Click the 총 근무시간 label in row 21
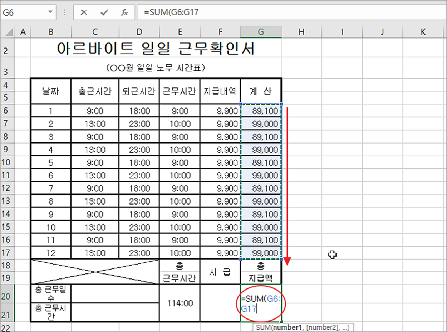447x332 pixels. pyautogui.click(x=51, y=312)
